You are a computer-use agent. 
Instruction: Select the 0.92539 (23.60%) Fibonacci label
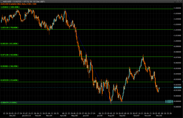coord(9,80)
